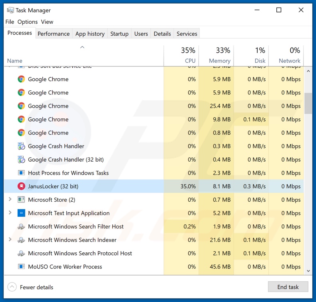Switch to the Startup tab
Screen dimensions: 316x302
[119, 34]
